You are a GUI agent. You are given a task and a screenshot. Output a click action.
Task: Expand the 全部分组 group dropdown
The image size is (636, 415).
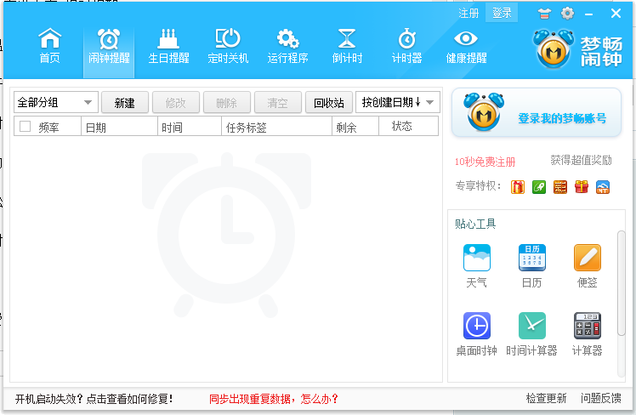(x=56, y=102)
